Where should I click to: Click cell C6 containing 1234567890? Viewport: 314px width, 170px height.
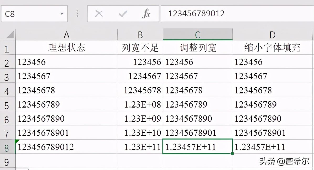pos(198,119)
